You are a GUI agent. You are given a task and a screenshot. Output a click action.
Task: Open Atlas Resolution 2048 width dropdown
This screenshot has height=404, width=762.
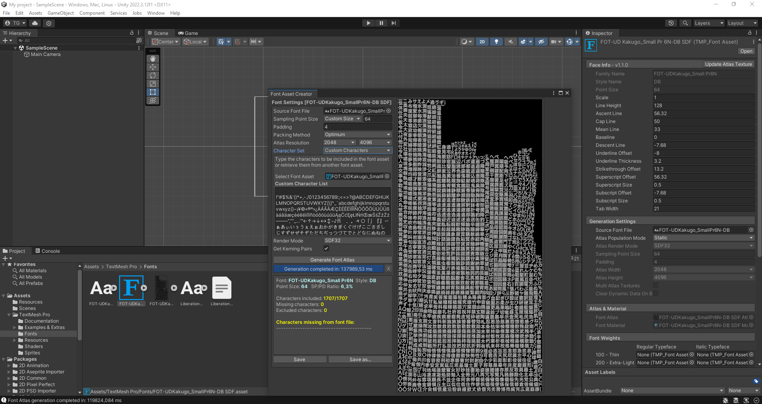(x=340, y=142)
